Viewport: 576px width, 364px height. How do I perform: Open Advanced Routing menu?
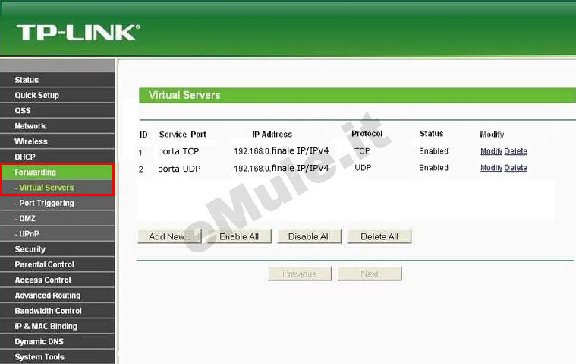pos(58,296)
